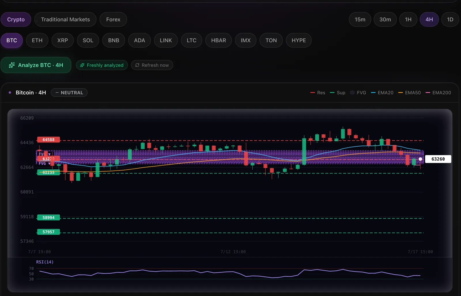Click the sparkle icon in Analyze button
The width and height of the screenshot is (461, 296).
(x=12, y=65)
